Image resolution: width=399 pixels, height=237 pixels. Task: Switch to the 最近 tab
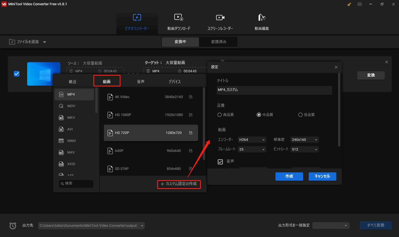(x=73, y=82)
